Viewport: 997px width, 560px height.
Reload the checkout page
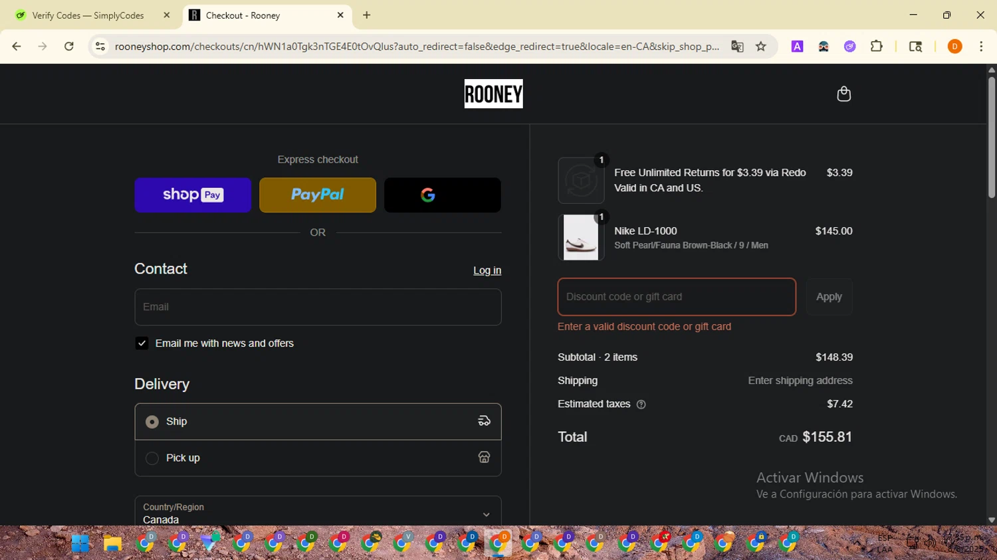(69, 47)
